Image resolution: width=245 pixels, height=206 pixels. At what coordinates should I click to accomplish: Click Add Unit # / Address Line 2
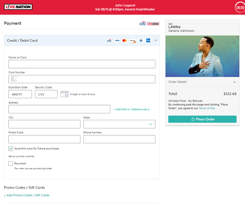[x=131, y=109]
